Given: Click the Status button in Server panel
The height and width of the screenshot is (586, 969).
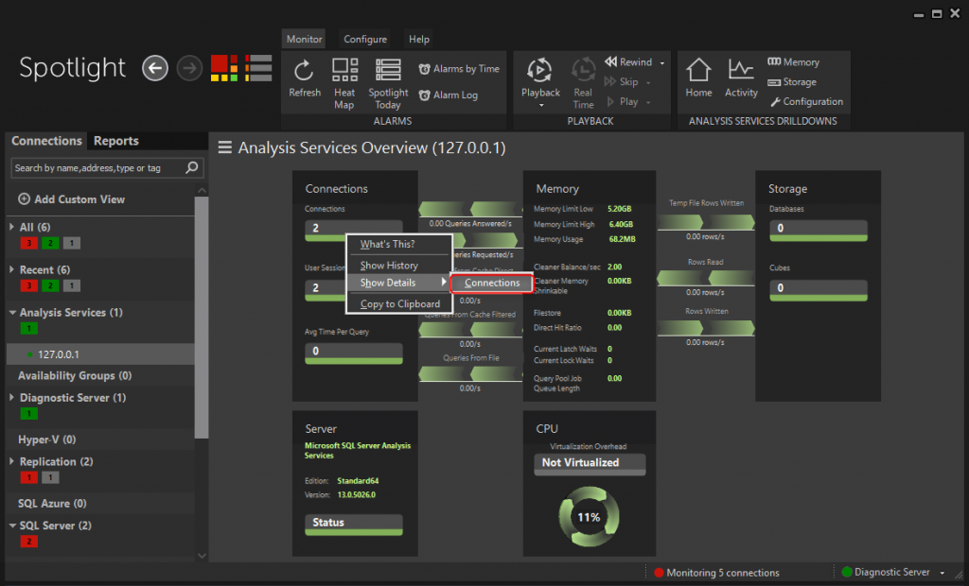Looking at the screenshot, I should (x=354, y=524).
